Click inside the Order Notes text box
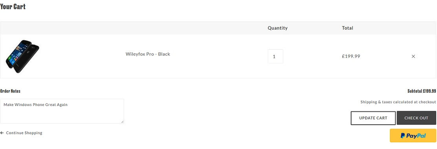This screenshot has width=437, height=149. pos(62,111)
